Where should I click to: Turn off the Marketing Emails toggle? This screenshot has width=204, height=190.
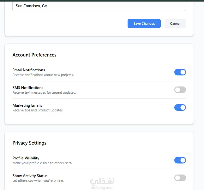pos(180,108)
